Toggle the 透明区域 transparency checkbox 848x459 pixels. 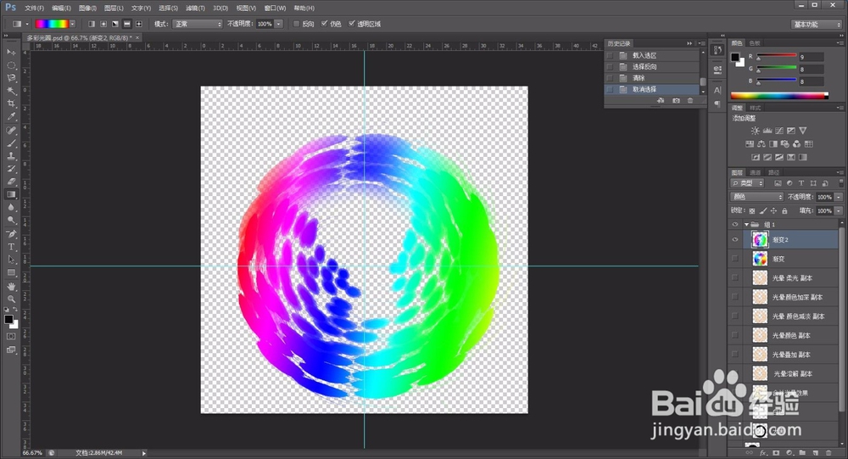point(352,24)
